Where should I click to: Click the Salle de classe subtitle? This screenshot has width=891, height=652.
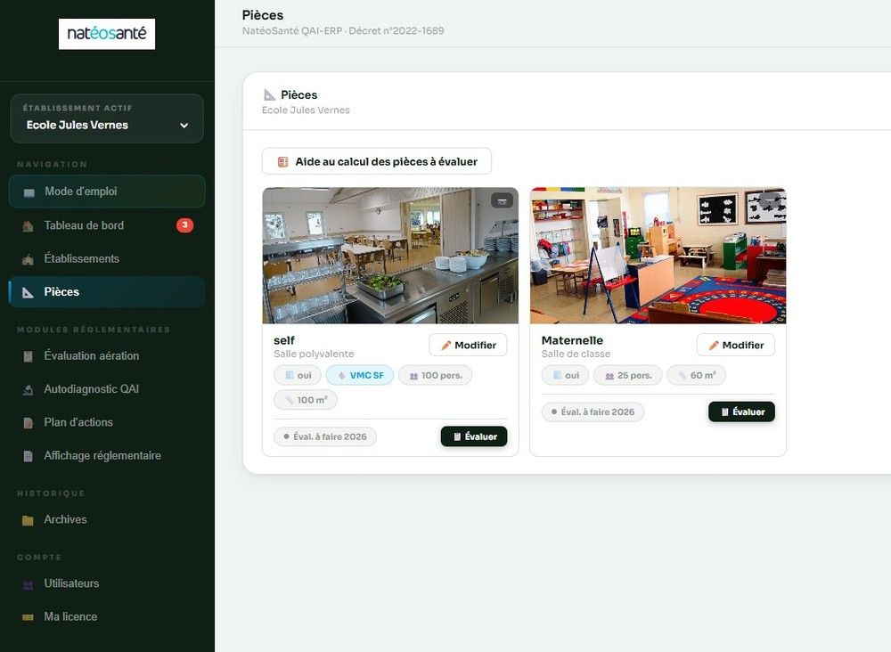pyautogui.click(x=576, y=354)
